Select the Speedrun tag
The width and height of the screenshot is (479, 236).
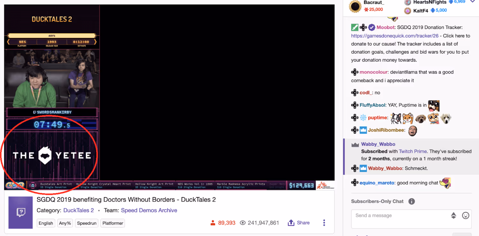87,223
